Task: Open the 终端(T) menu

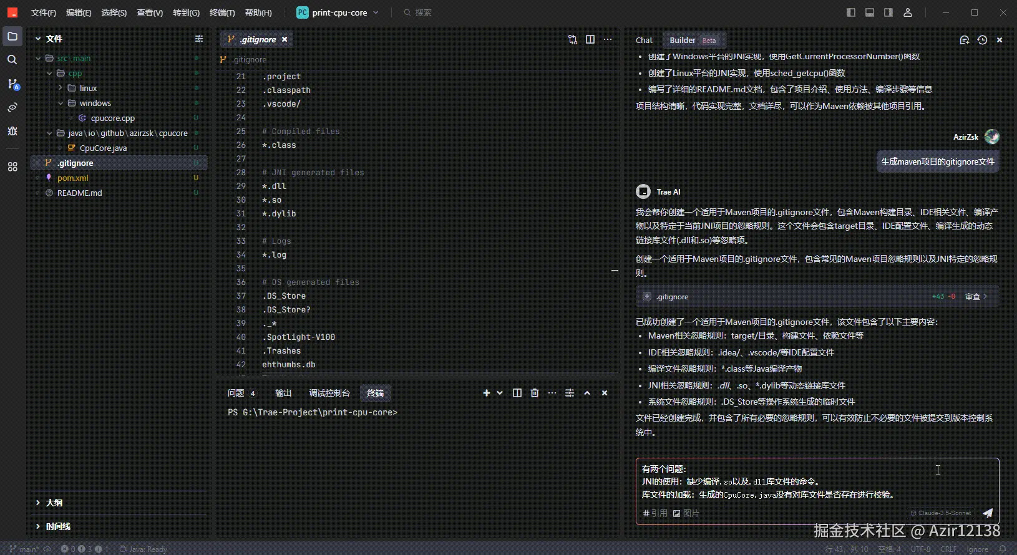Action: 222,12
